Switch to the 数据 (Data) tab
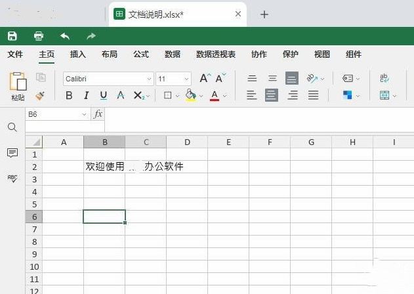The width and height of the screenshot is (414, 294). click(x=173, y=54)
